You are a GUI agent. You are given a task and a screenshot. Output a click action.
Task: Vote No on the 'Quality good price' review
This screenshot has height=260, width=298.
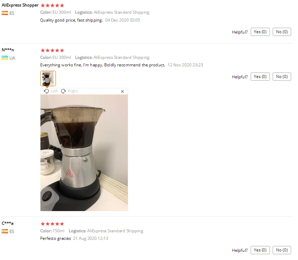tap(282, 32)
